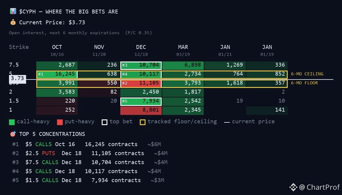Image resolution: width=342 pixels, height=195 pixels.
Task: Click the #5 cell showing 7,934
Action: click(141, 101)
